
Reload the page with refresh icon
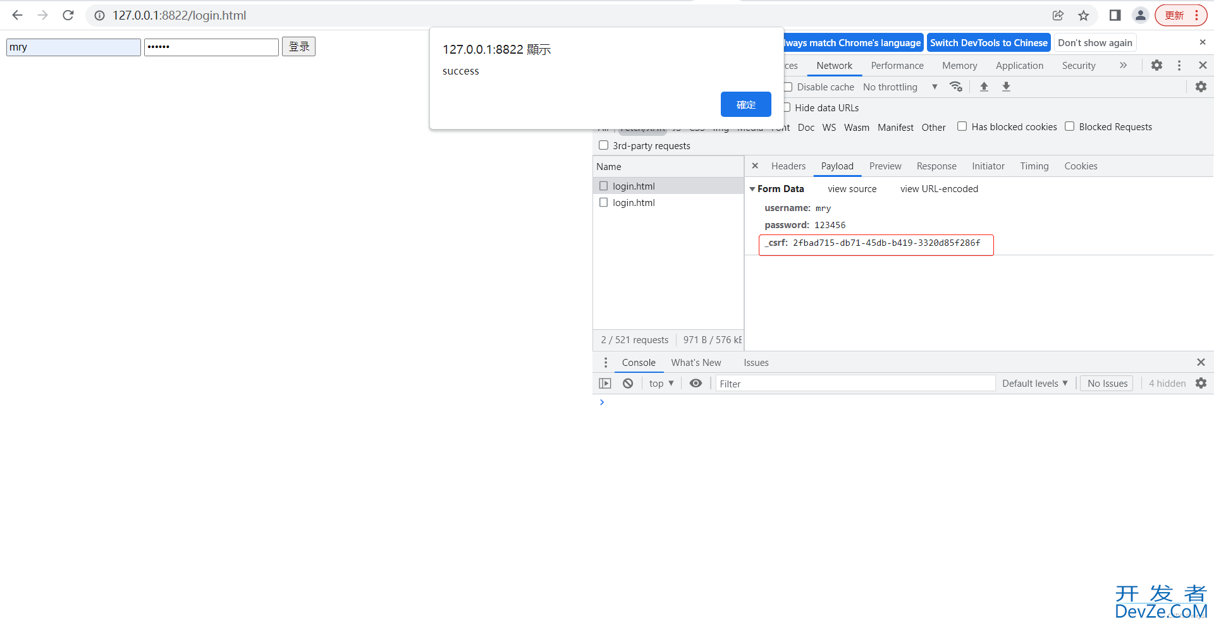pos(68,15)
